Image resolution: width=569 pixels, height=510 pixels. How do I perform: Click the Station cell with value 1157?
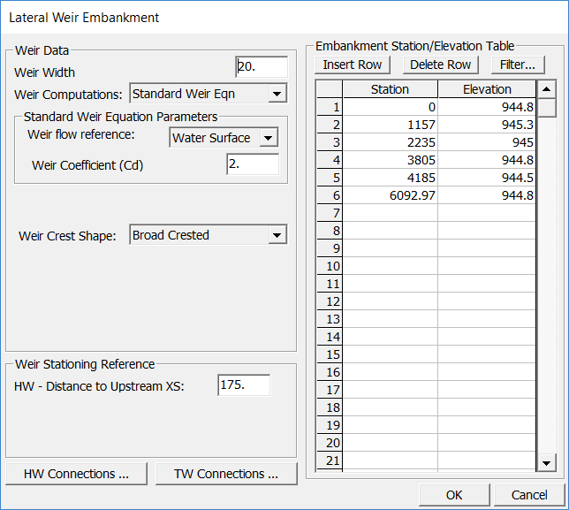pos(391,125)
